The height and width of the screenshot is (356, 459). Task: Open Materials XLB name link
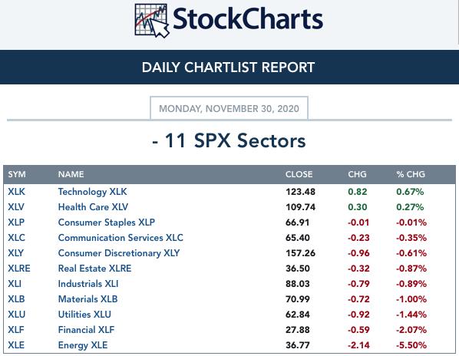pos(88,299)
